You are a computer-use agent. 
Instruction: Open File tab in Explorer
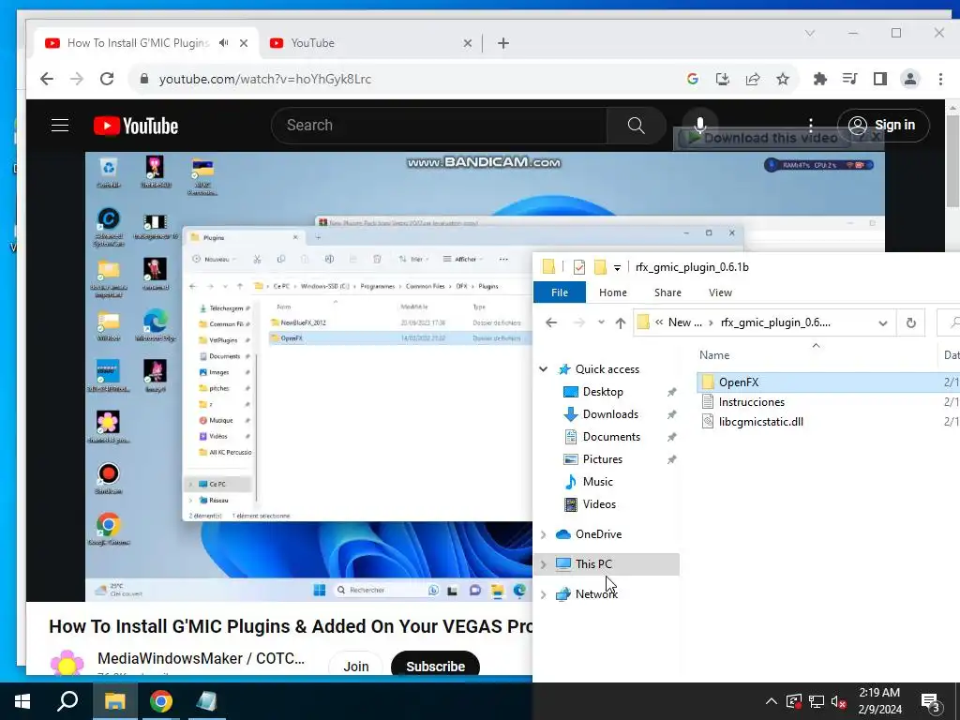point(560,292)
